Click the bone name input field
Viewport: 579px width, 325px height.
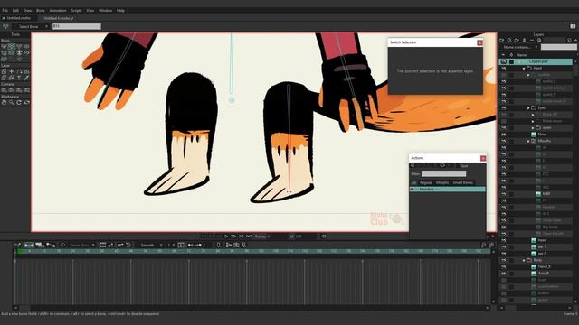click(76, 26)
